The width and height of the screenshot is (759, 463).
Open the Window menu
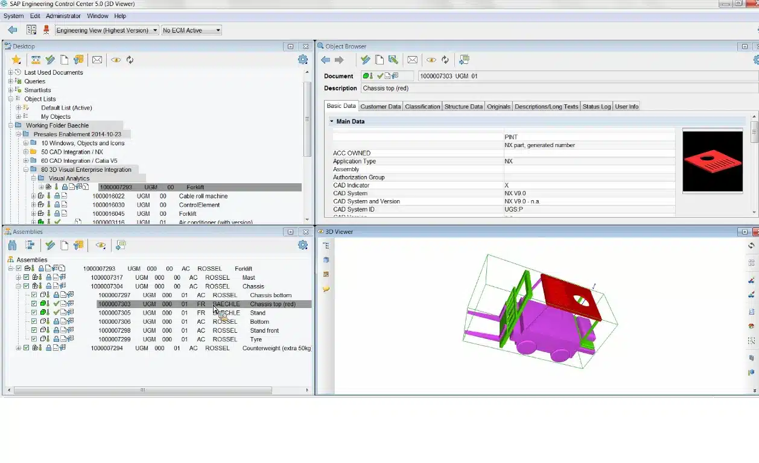pyautogui.click(x=98, y=16)
